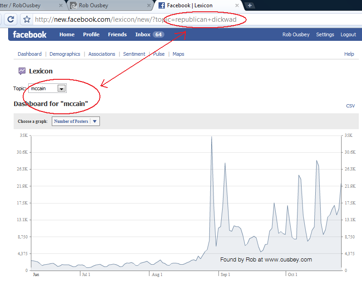The height and width of the screenshot is (281, 362).
Task: Open the Number of Posters graph selector
Action: (76, 121)
